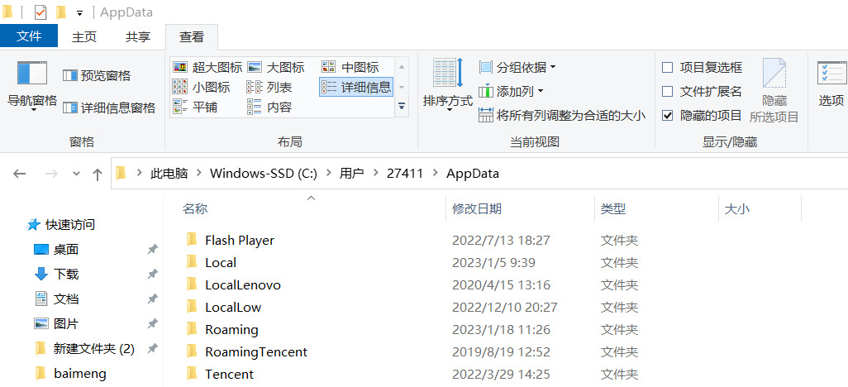Expand breadcrumb chevron after 27411
This screenshot has height=387, width=848.
(x=435, y=174)
